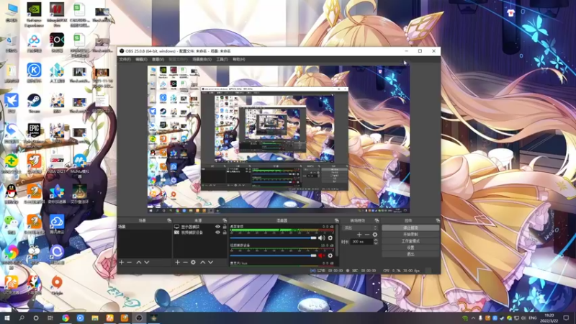Open the Tools (工具) menu in OBS
The image size is (576, 324).
click(x=222, y=59)
